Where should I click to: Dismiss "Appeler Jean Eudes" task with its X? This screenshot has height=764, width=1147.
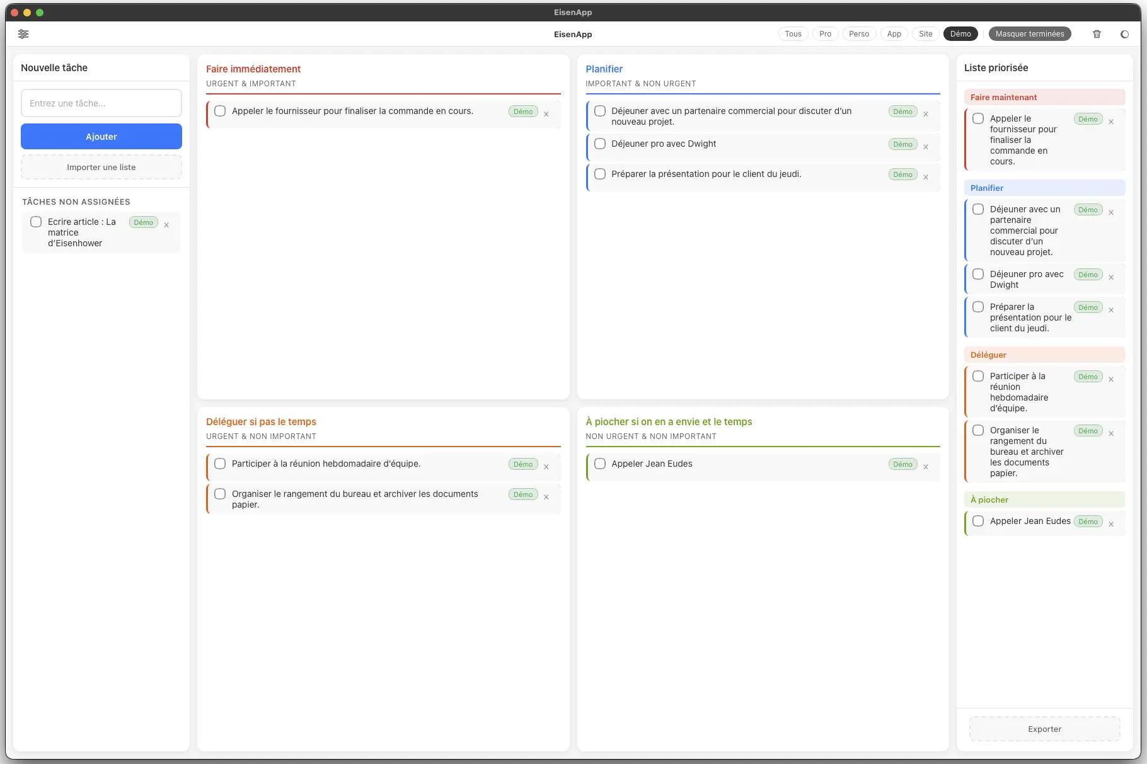[926, 467]
